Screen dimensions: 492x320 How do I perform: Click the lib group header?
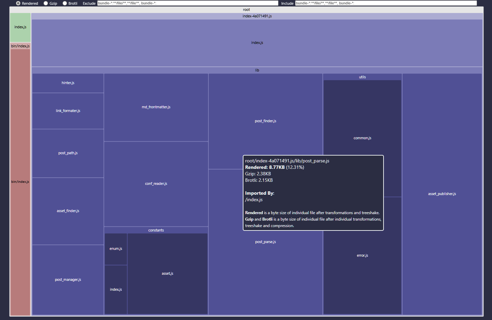point(257,70)
